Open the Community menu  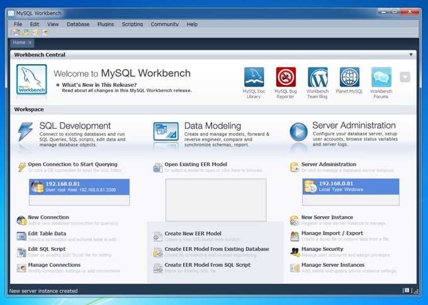coord(165,25)
